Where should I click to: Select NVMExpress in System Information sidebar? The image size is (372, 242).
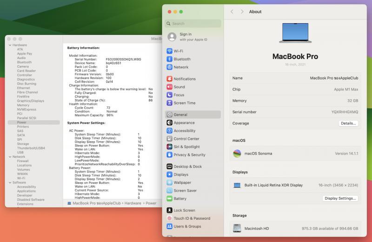point(27,110)
